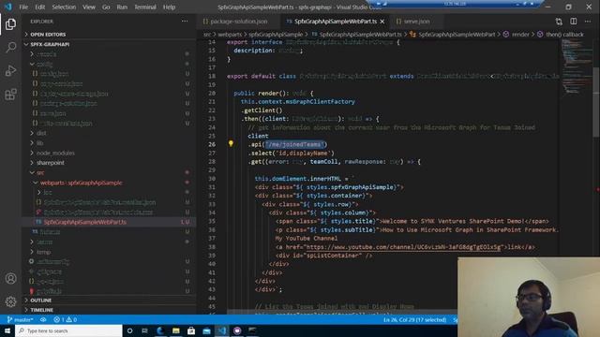Click the round purple app icon on taskbar
The width and height of the screenshot is (600, 337).
[x=237, y=330]
